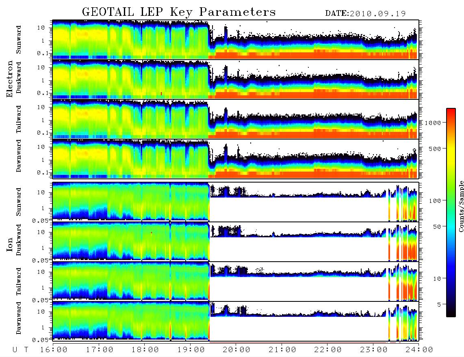Click the 22:00 time tick label
The image size is (464, 357).
328,350
